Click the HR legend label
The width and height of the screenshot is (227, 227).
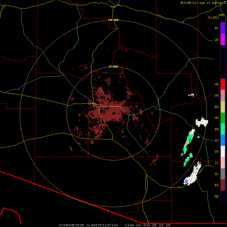point(217,118)
